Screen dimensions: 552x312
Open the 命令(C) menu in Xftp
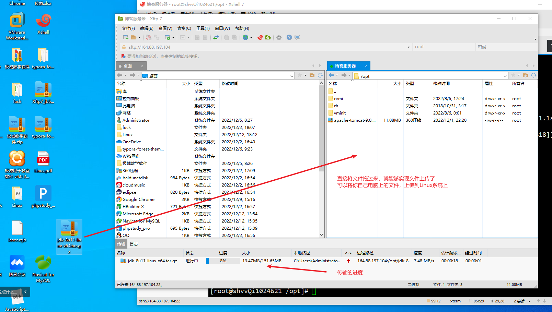click(184, 28)
